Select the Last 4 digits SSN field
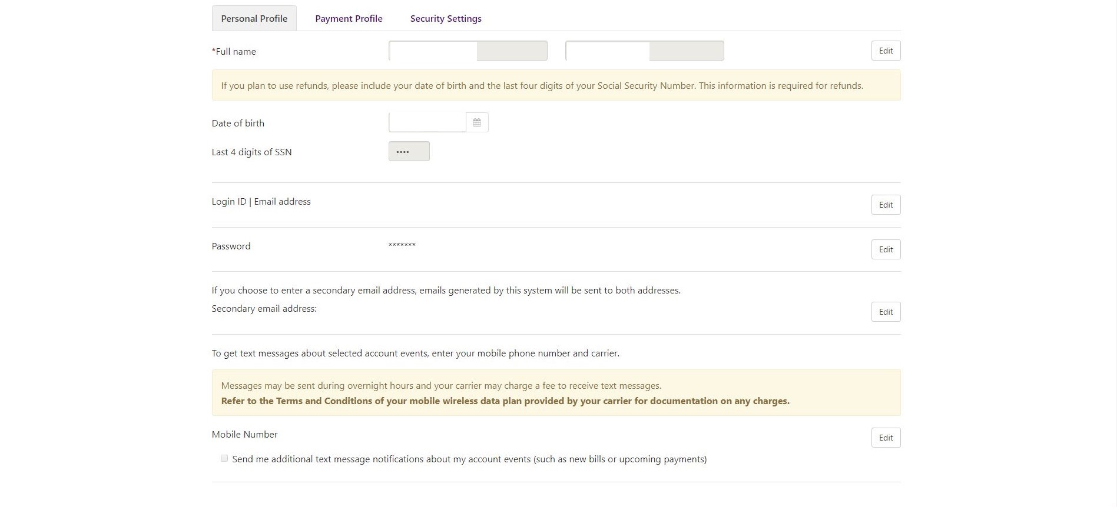 409,151
